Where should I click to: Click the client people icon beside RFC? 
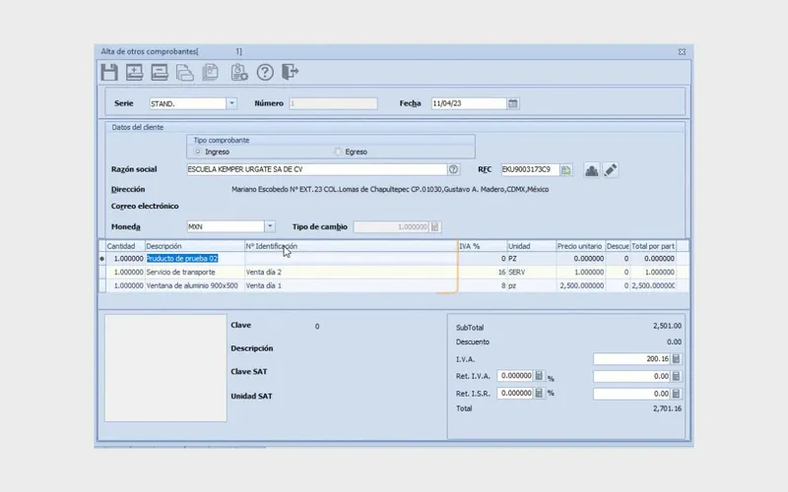click(x=592, y=170)
